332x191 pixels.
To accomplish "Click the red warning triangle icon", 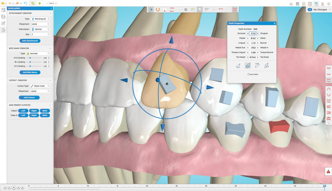I will [328, 172].
